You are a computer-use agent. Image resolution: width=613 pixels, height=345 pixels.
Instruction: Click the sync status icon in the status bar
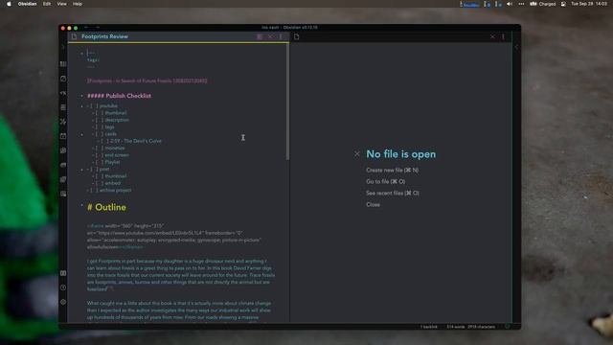pyautogui.click(x=508, y=326)
